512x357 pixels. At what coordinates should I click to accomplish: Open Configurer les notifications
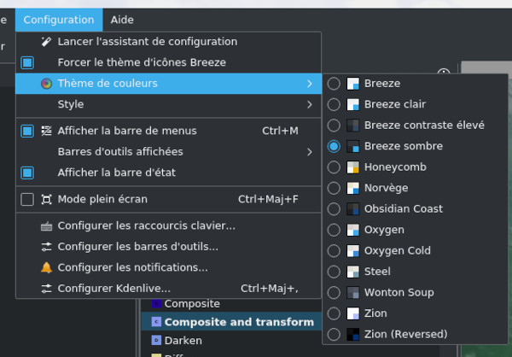168,268
